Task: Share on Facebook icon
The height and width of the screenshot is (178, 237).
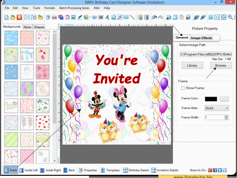Action: coord(215,170)
